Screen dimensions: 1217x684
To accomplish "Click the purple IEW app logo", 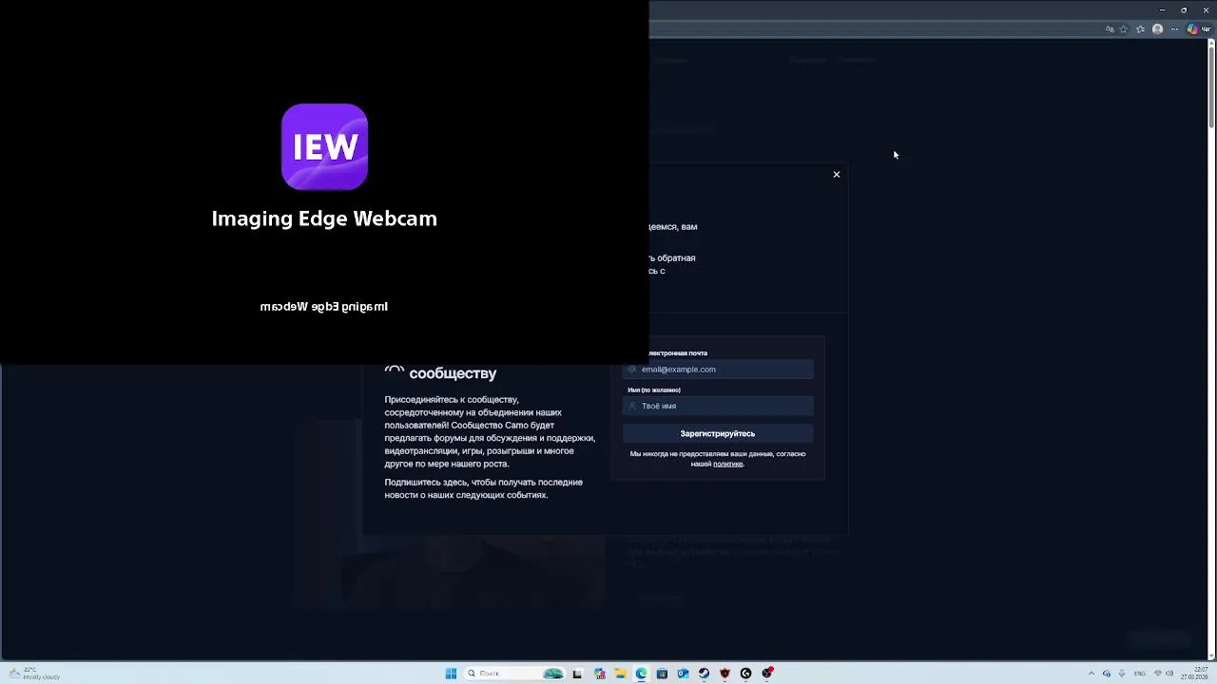I will (x=324, y=146).
